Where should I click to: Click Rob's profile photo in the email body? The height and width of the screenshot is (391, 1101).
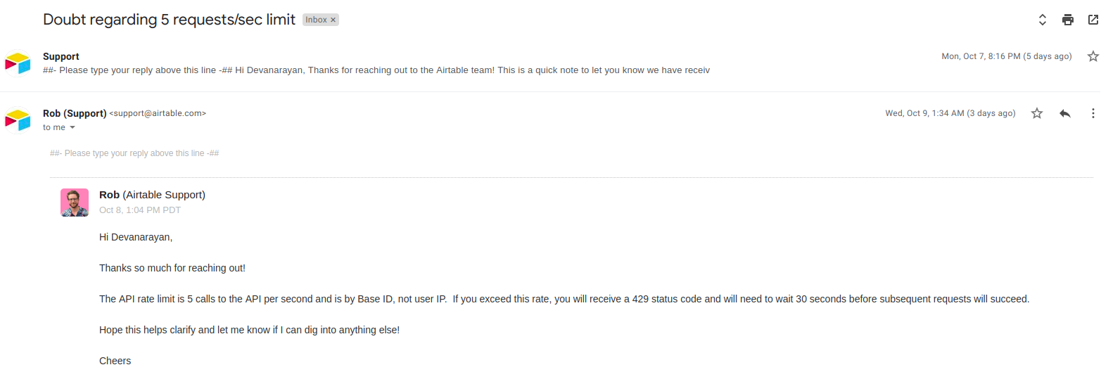75,203
